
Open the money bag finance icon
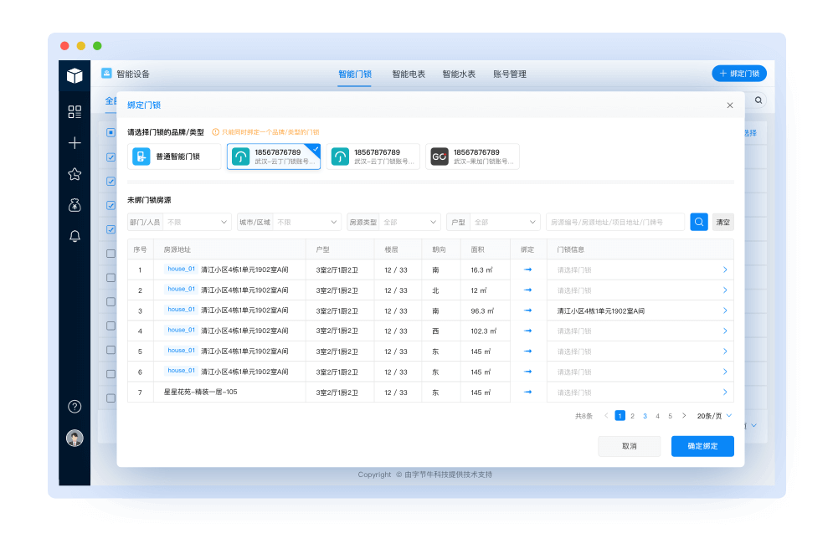point(75,205)
